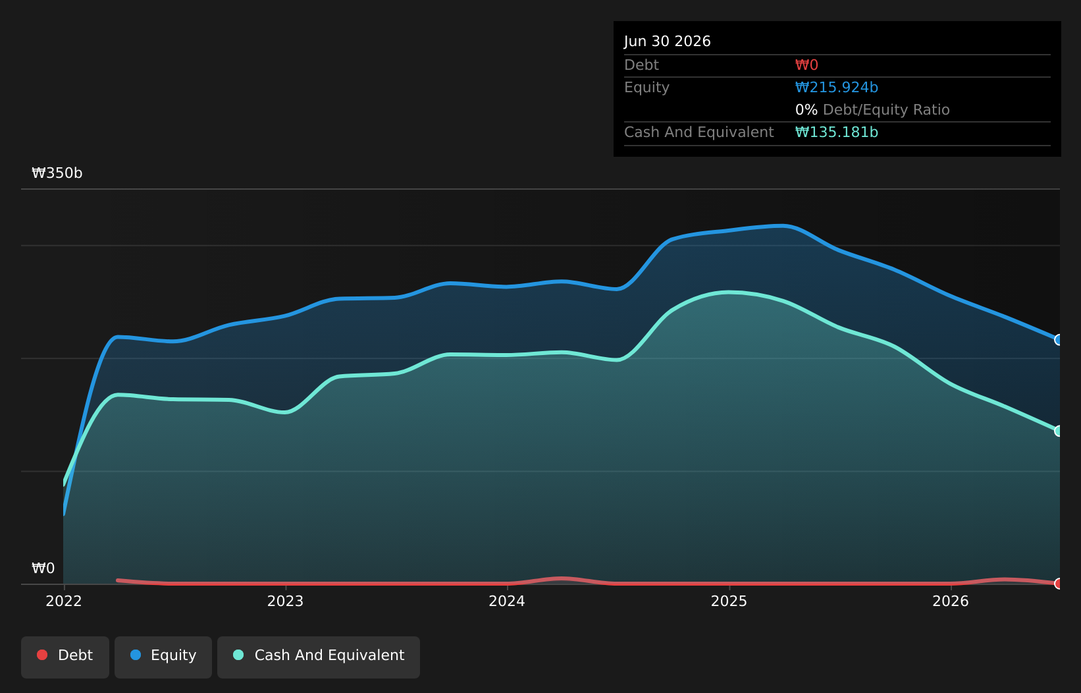Viewport: 1081px width, 693px height.
Task: Click the teal Cash legend dot
Action: [x=238, y=655]
